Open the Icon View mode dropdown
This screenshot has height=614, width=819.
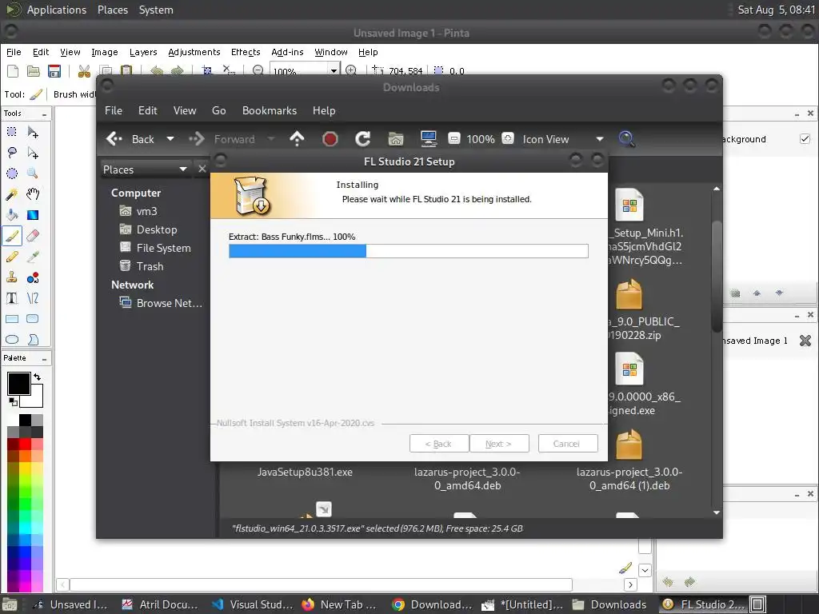[600, 139]
